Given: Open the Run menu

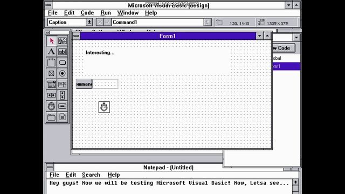Looking at the screenshot, I should 106,13.
